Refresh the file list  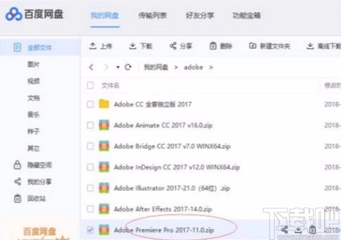coord(128,67)
